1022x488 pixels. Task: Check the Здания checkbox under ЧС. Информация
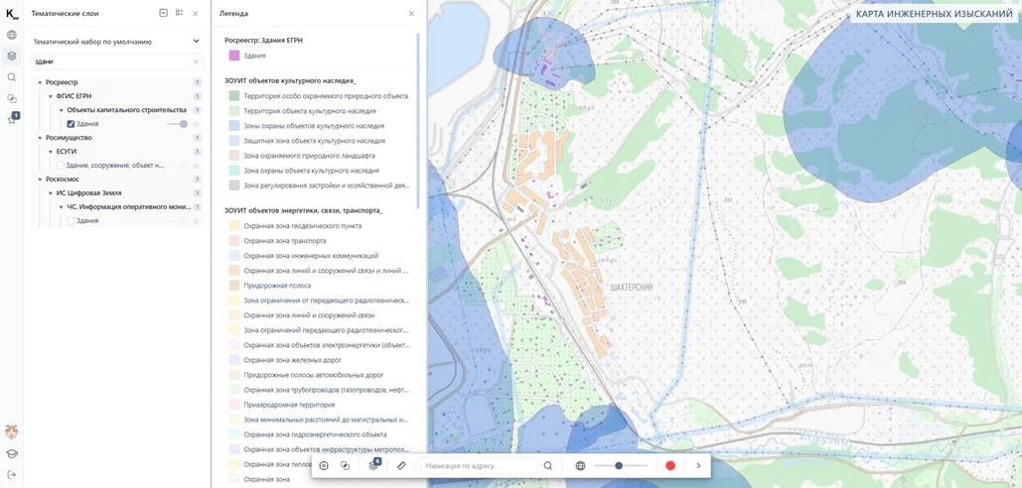(72, 221)
